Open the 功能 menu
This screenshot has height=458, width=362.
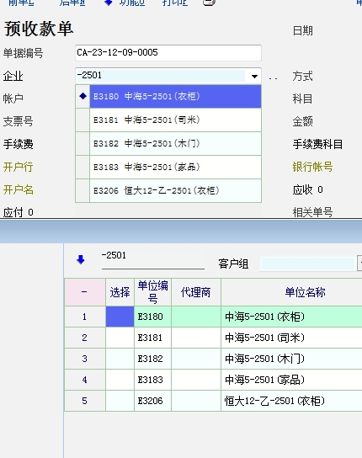[132, 3]
